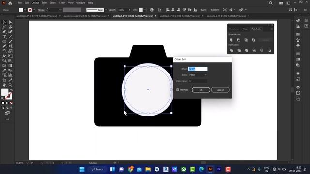310x174 pixels.
Task: Click the Intersect icon in Pathfinder
Action: coord(246,40)
